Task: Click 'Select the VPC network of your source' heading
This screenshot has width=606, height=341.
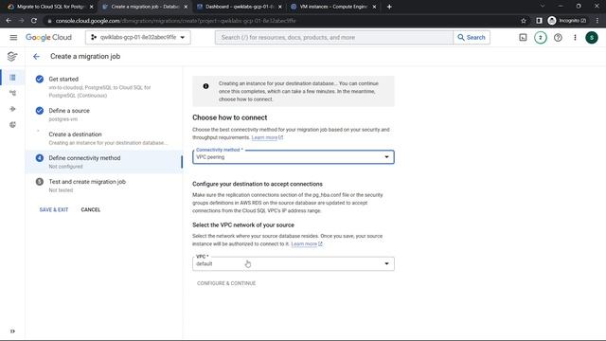Action: pos(243,225)
